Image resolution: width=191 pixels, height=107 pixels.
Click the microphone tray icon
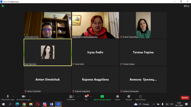162,104
